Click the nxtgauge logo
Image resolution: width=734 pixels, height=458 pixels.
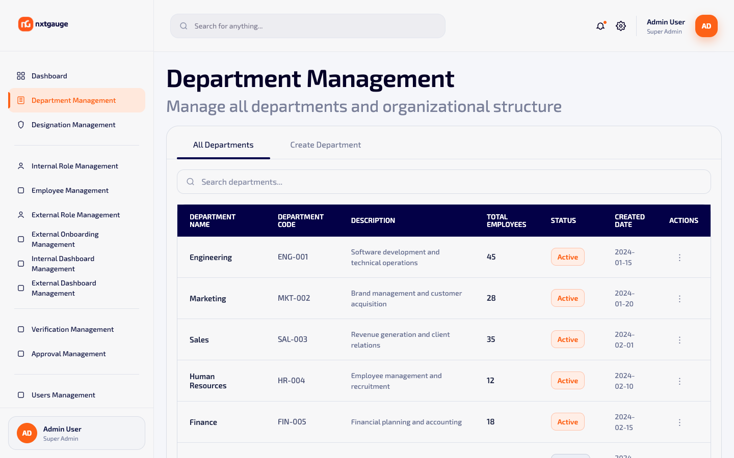tap(43, 24)
